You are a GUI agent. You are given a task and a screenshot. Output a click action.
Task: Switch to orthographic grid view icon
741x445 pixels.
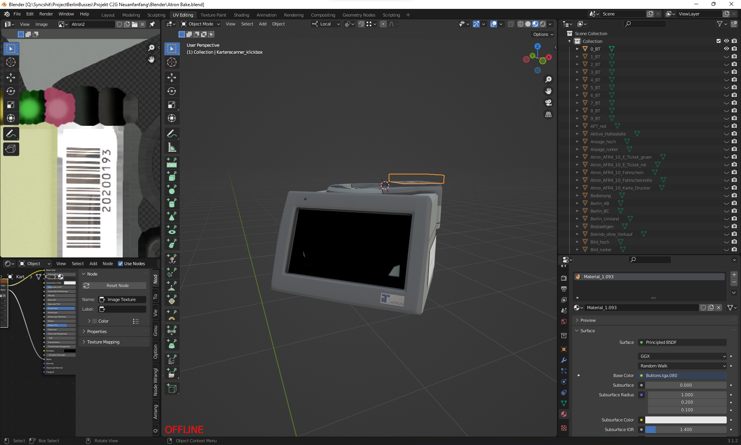548,115
